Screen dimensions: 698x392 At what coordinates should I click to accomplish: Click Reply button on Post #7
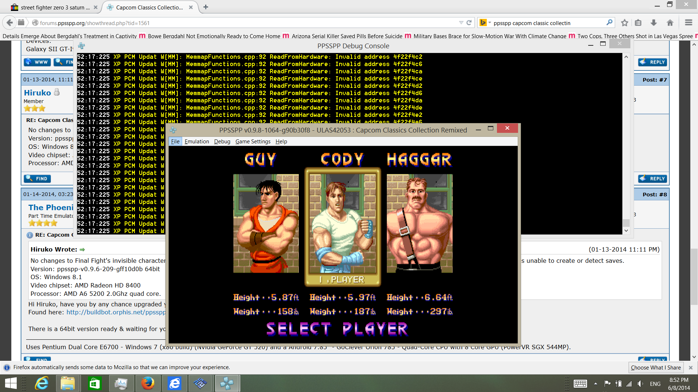[653, 178]
